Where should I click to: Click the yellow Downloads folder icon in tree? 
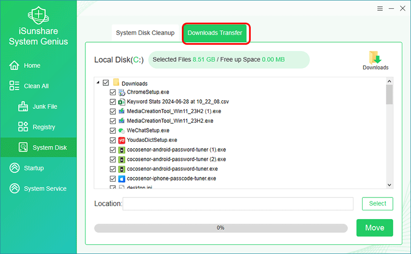click(x=116, y=82)
